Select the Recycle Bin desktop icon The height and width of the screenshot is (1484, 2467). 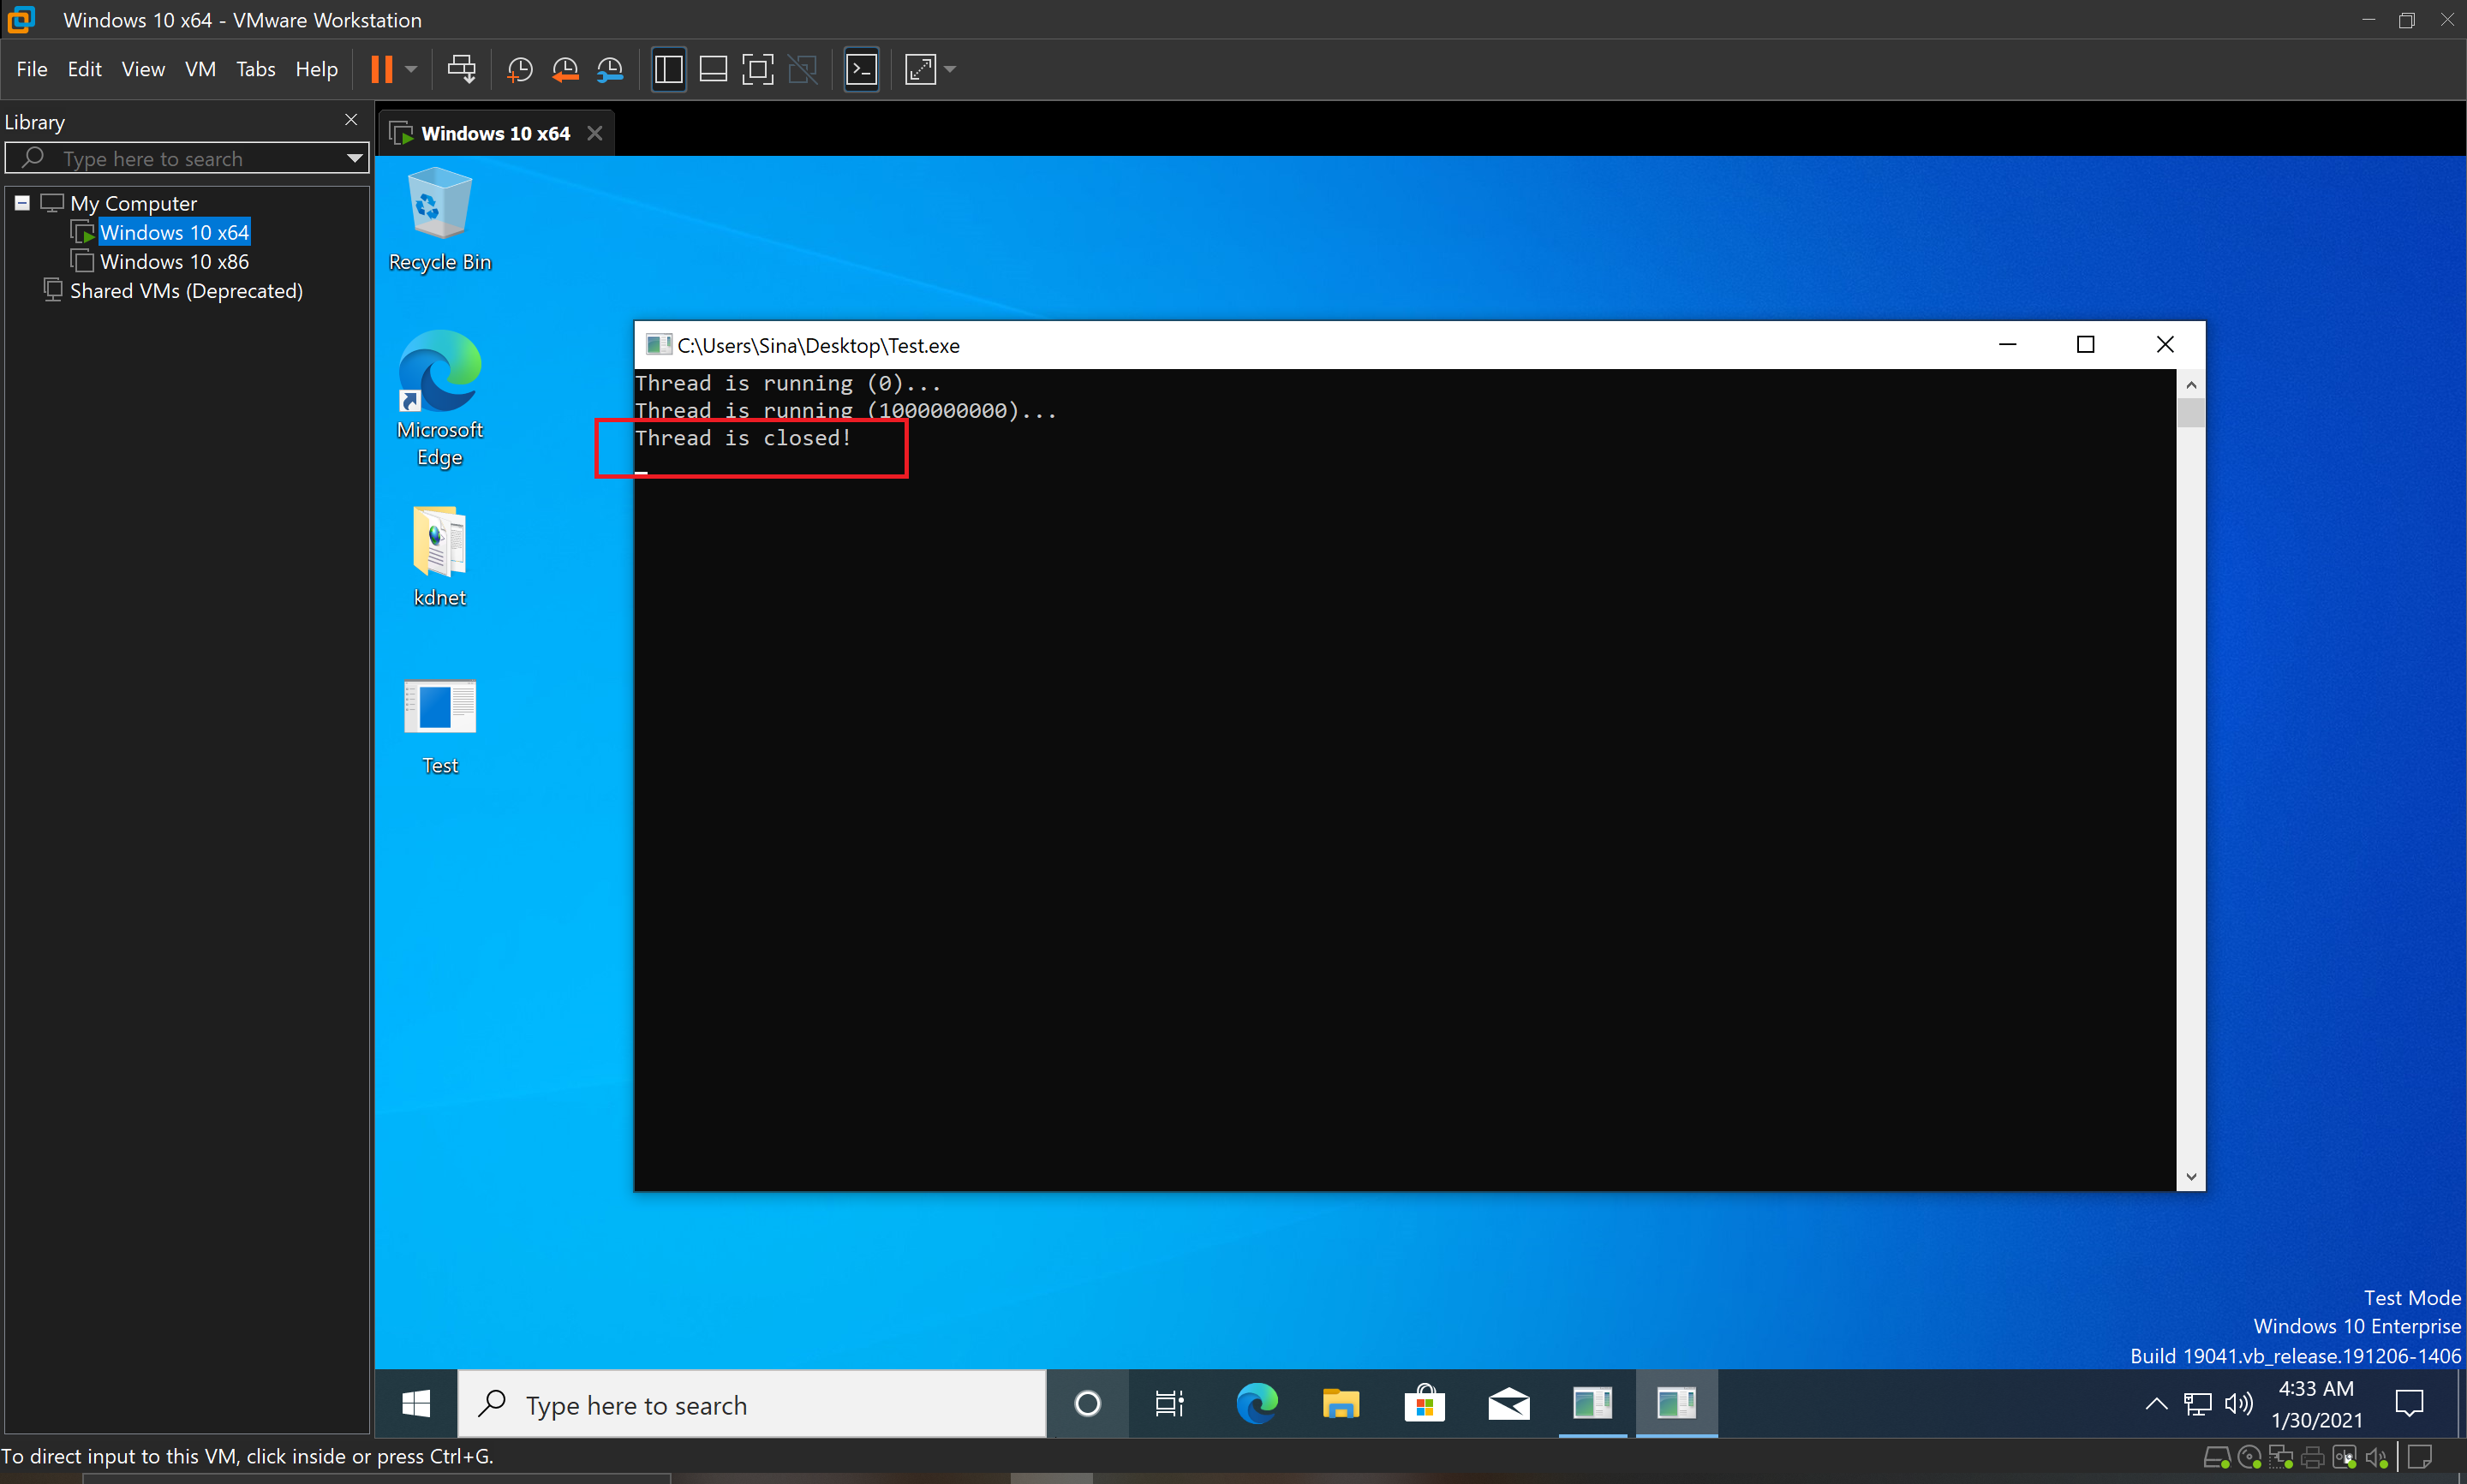click(440, 220)
